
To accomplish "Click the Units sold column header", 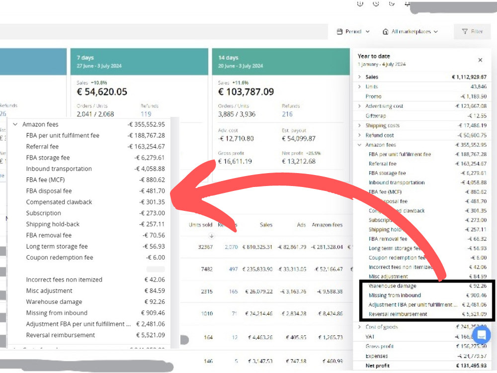I will 200,225.
